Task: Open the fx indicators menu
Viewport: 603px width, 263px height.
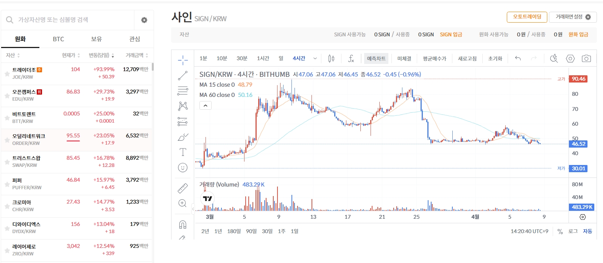Action: (351, 58)
